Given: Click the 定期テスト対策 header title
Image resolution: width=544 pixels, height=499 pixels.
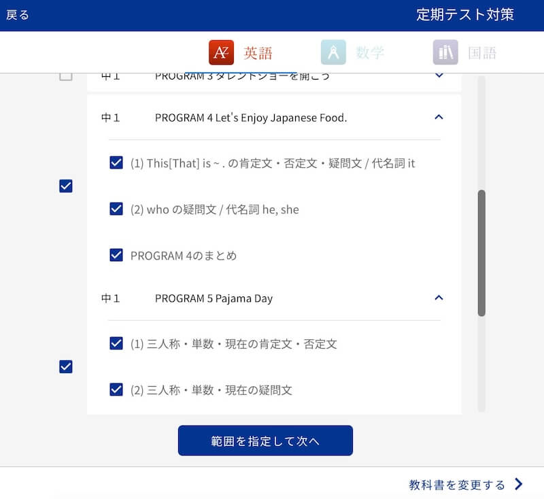Looking at the screenshot, I should point(465,15).
